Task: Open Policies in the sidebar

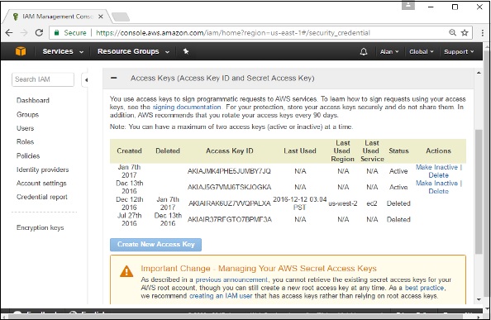Action: (28, 155)
